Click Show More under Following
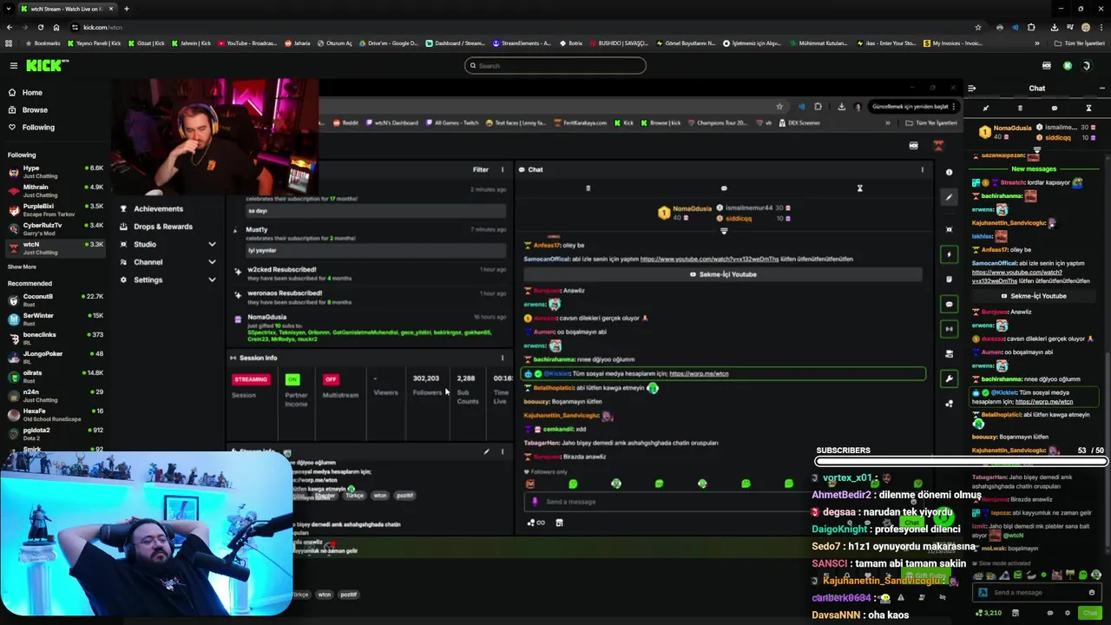The height and width of the screenshot is (625, 1111). click(x=23, y=266)
